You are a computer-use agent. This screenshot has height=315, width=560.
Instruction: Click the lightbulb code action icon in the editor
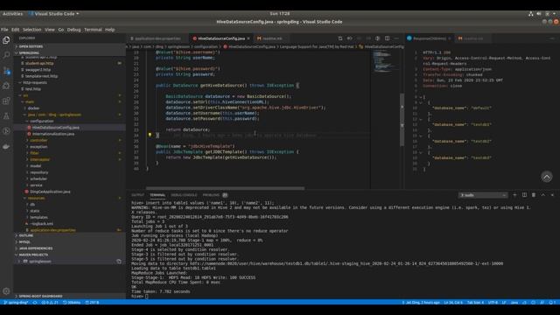pos(150,135)
